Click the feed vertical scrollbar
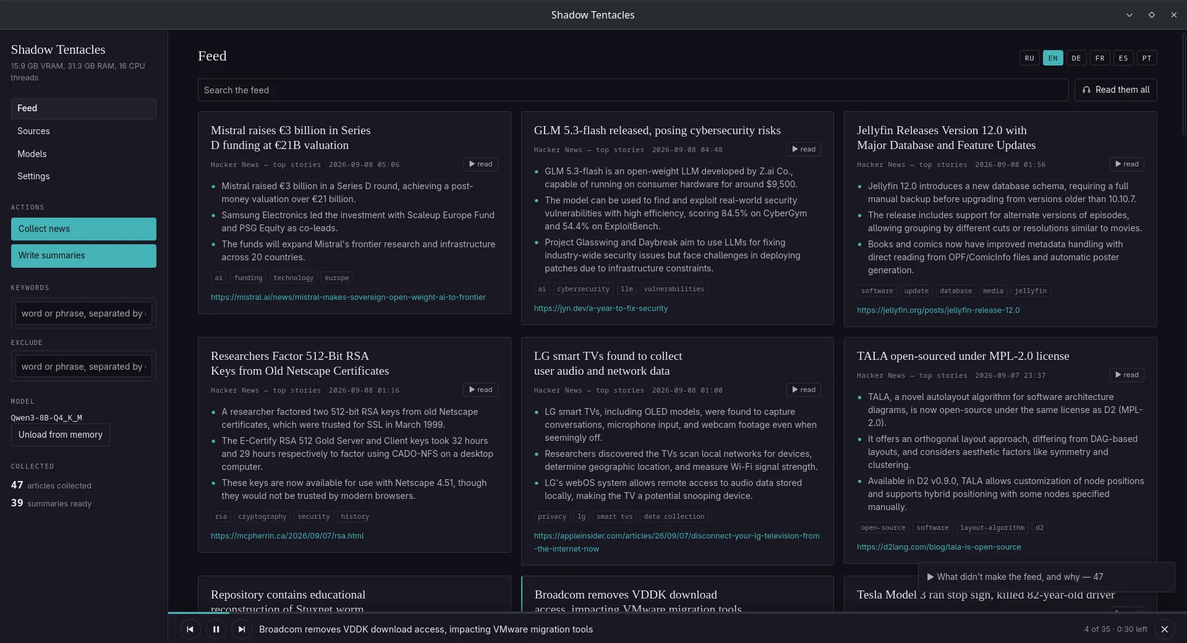Viewport: 1187px width, 643px height. click(x=1183, y=85)
